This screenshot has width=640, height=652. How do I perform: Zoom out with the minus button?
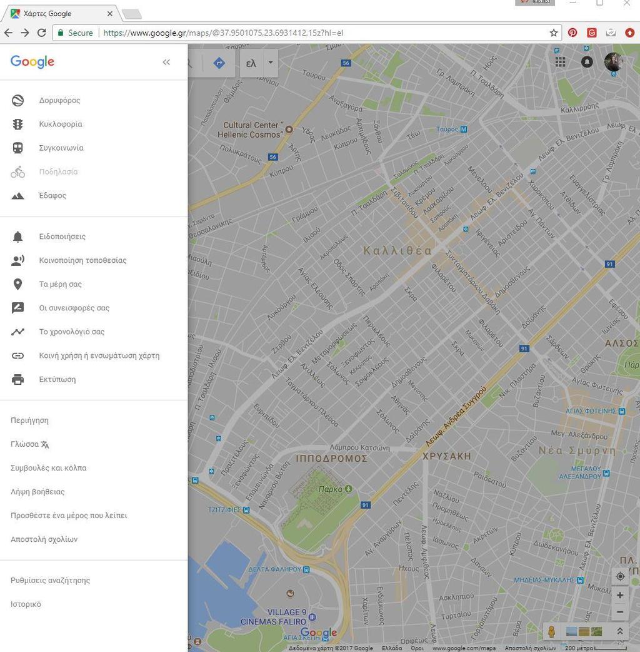[x=620, y=612]
